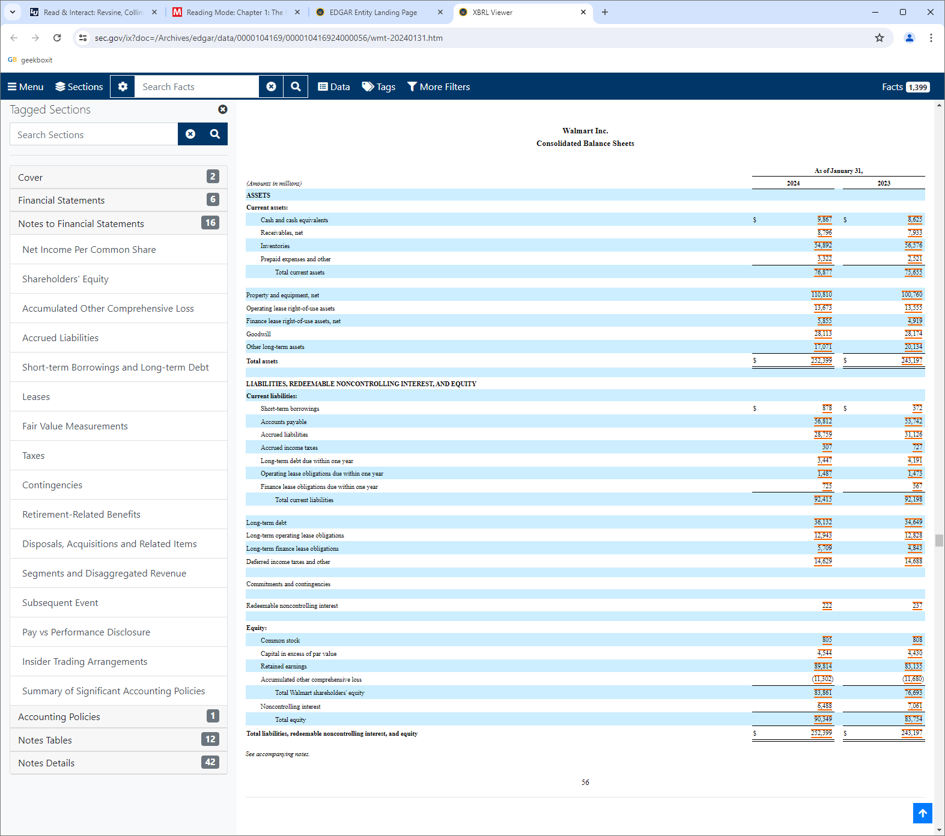Open Segments and Disaggregated Revenue note

click(x=118, y=573)
